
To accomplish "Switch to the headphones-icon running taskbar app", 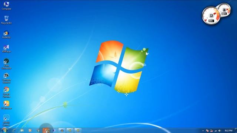I will 62,130.
